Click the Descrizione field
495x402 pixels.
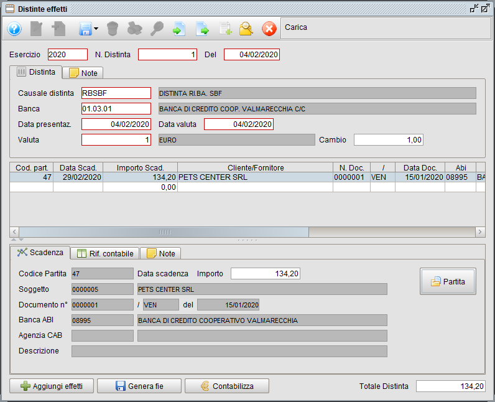pos(229,351)
